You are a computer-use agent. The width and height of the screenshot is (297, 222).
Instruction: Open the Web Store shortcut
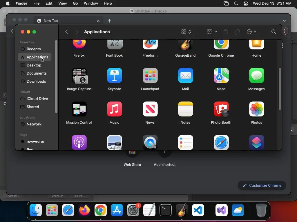tap(132, 159)
